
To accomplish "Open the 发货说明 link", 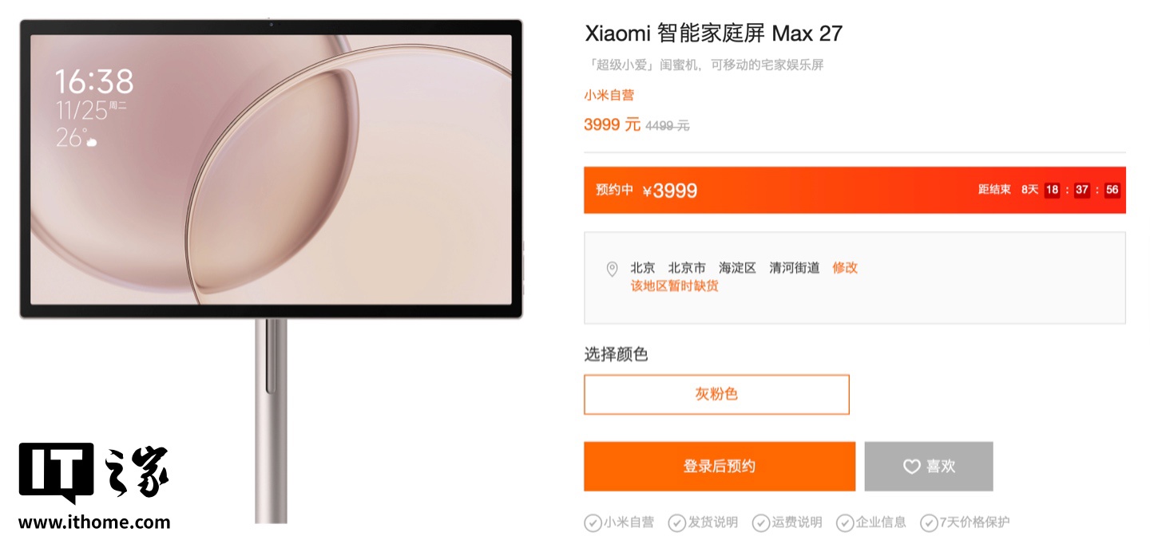I will click(713, 522).
